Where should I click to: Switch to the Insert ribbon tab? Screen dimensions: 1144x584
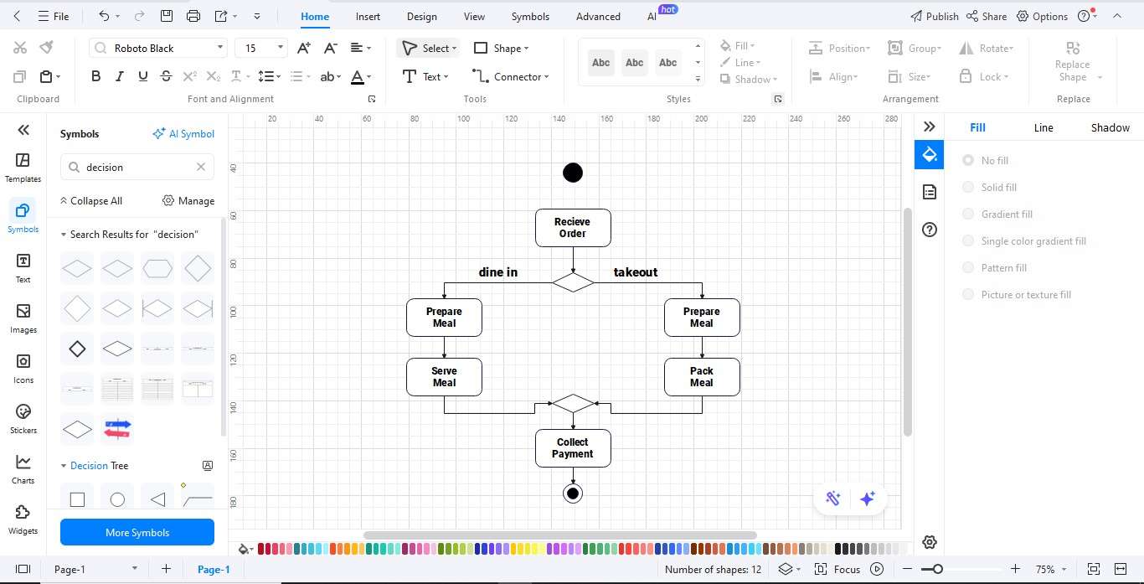point(368,16)
